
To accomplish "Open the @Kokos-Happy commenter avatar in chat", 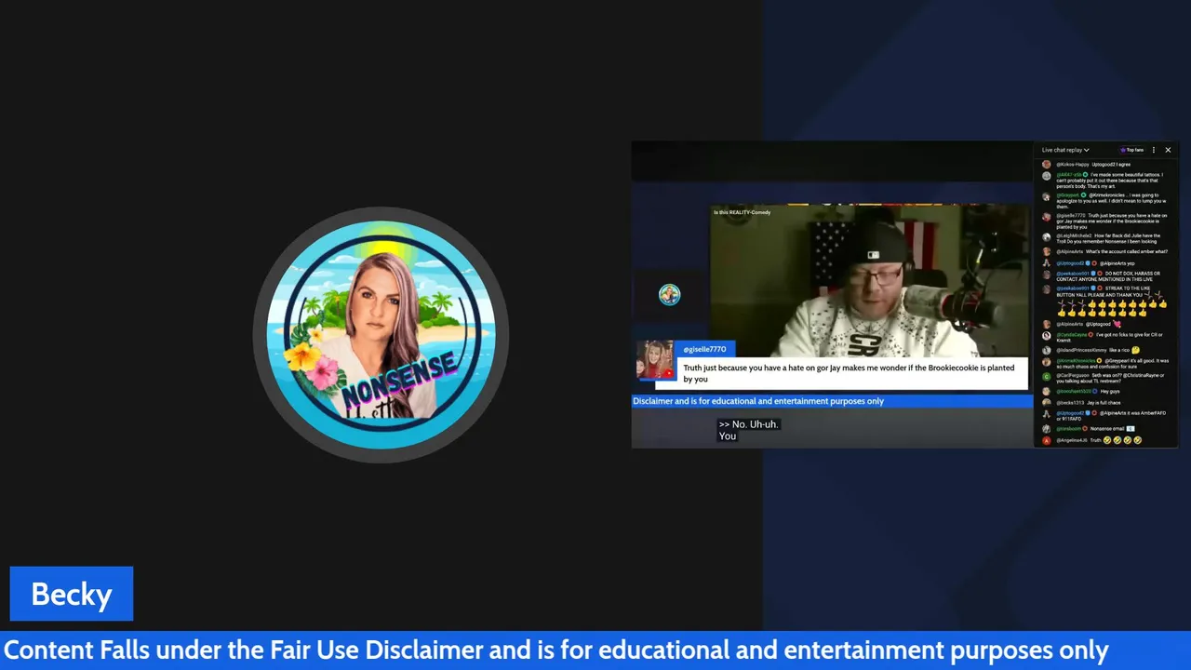I will 1047,165.
